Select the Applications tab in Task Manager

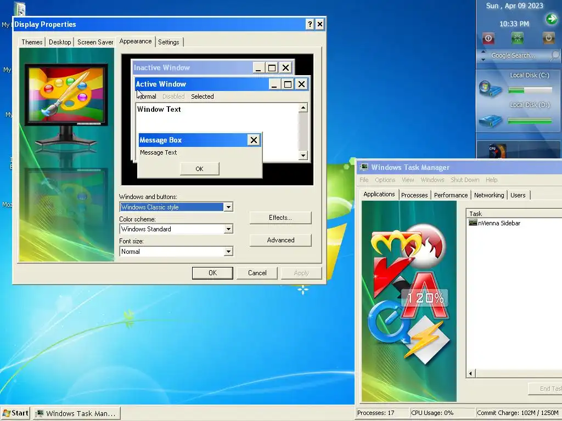click(x=379, y=194)
